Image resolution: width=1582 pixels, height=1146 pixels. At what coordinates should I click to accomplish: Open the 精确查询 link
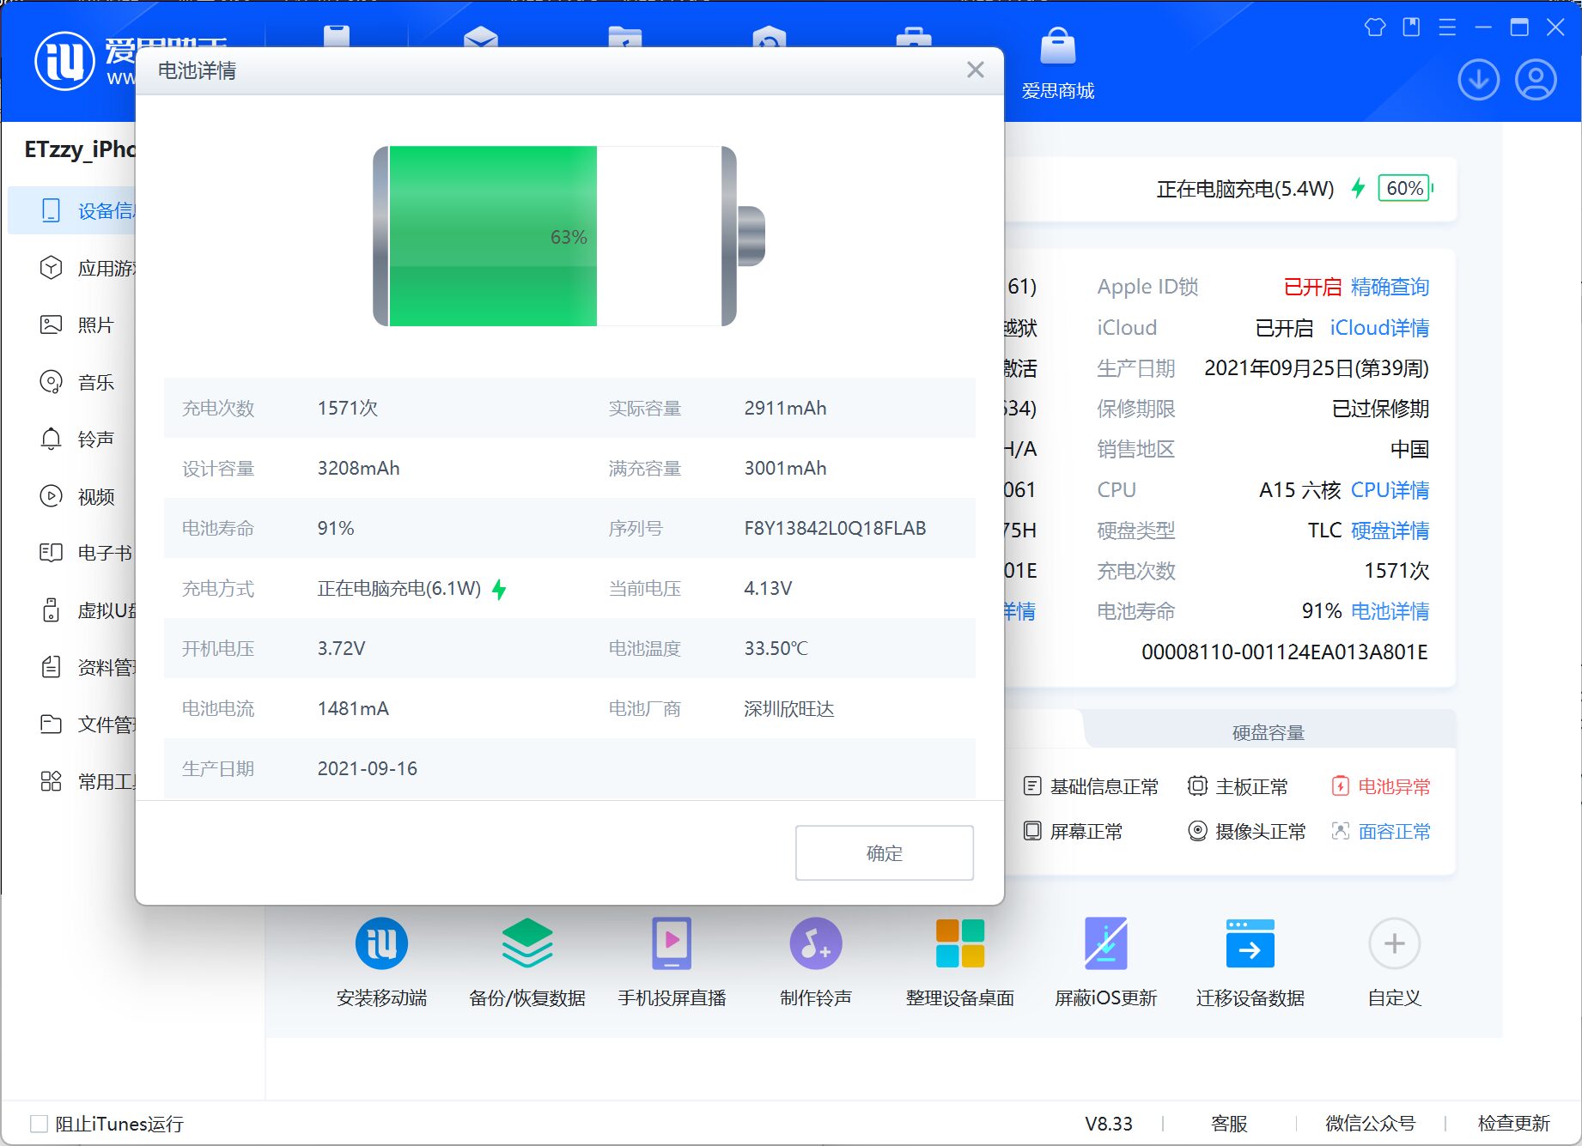point(1390,287)
